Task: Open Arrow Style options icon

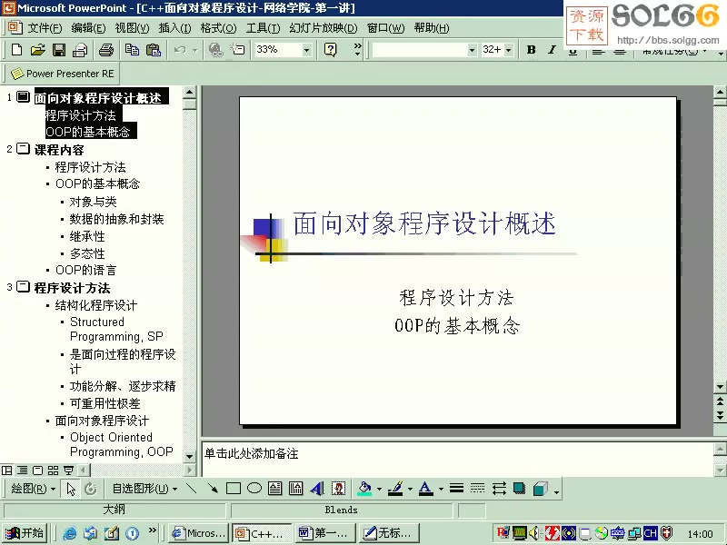Action: 499,489
